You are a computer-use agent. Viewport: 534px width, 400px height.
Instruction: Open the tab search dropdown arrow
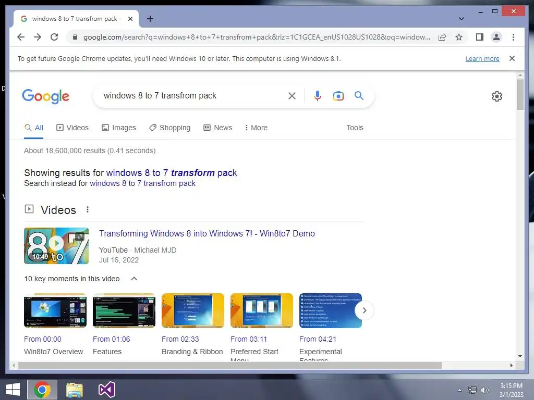pos(461,19)
